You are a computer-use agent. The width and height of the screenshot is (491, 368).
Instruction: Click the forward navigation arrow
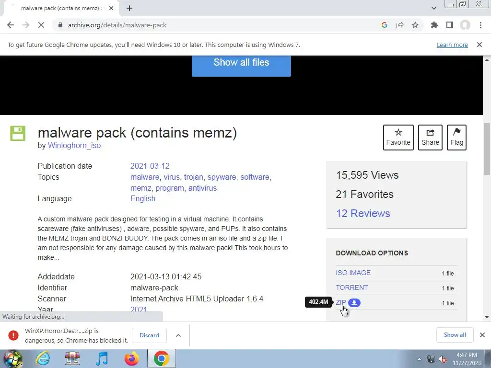[26, 25]
